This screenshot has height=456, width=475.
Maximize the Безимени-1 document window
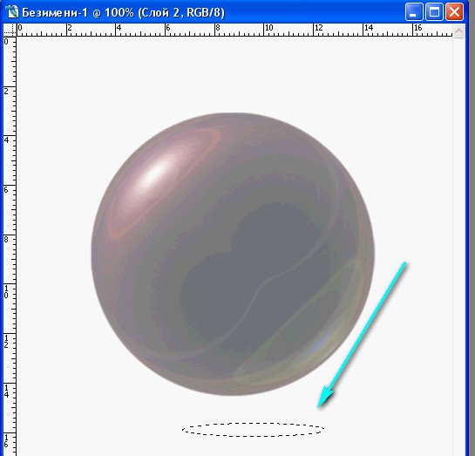(434, 12)
